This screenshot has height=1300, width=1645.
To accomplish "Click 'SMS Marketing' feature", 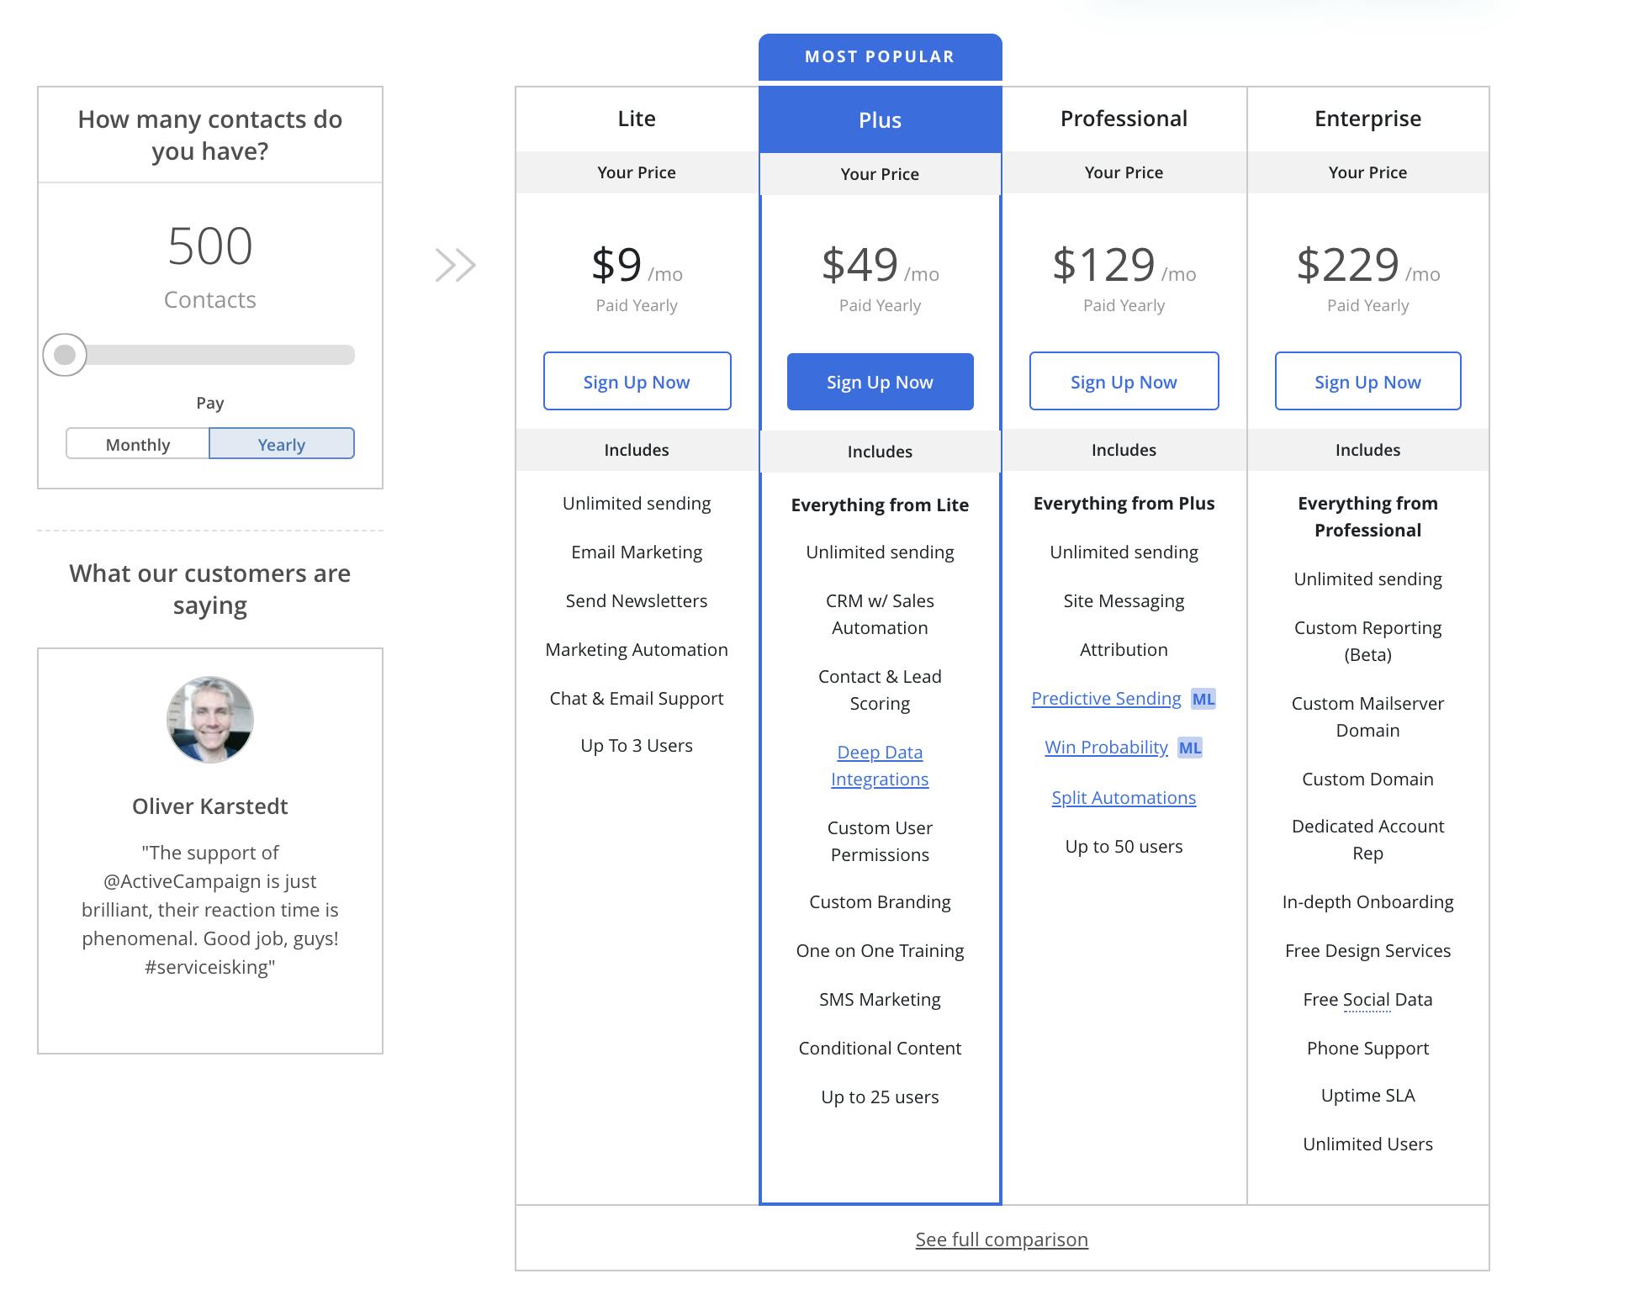I will [x=880, y=1000].
